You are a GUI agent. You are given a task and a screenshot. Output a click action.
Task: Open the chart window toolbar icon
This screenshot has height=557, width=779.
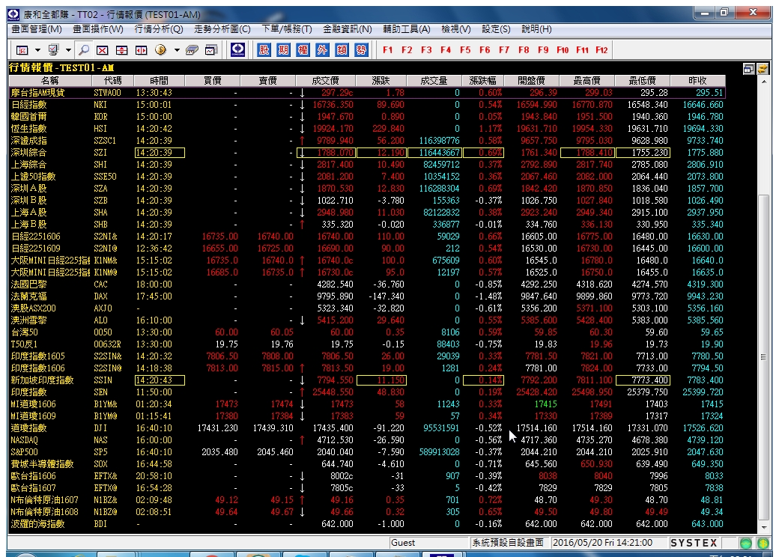tap(211, 50)
